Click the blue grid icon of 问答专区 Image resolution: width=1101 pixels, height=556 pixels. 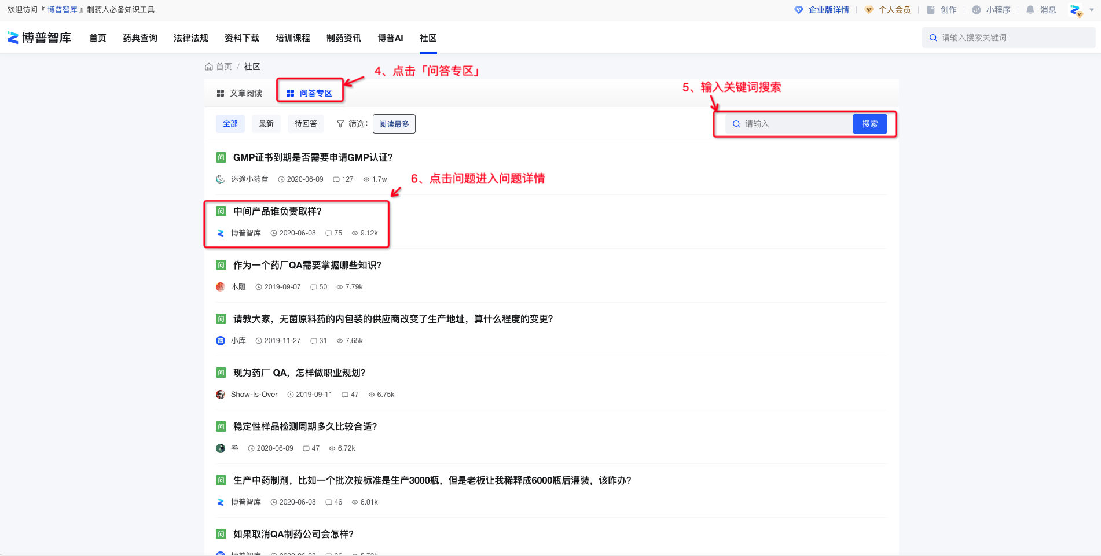291,93
